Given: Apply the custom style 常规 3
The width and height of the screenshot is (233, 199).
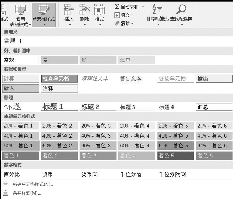Looking at the screenshot, I should pos(13,41).
